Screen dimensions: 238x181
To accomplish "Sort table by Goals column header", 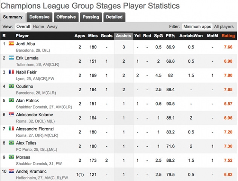I will point(107,36).
